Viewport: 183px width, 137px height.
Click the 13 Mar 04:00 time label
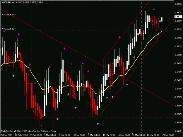tap(138, 135)
